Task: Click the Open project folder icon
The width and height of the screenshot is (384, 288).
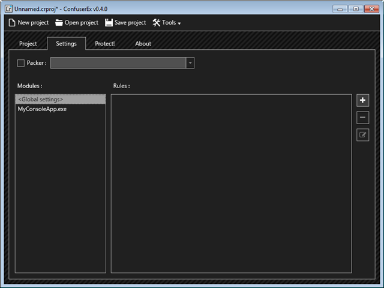Action: tap(59, 23)
